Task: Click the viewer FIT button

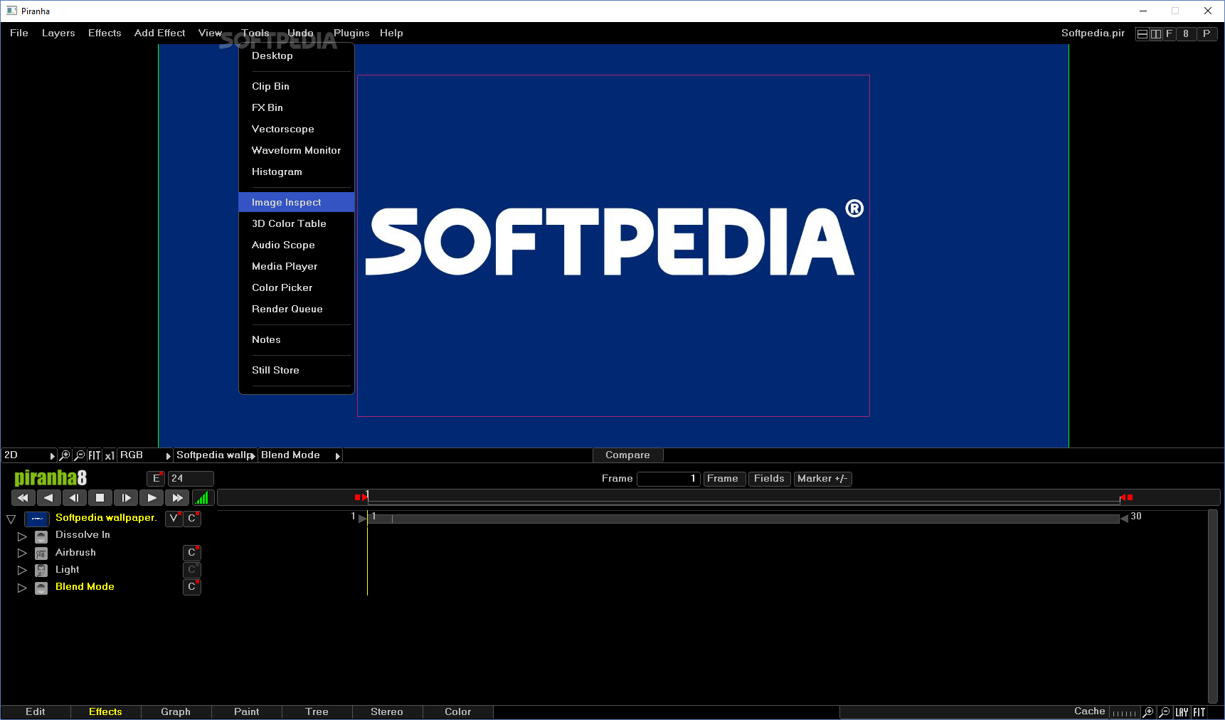Action: (95, 455)
